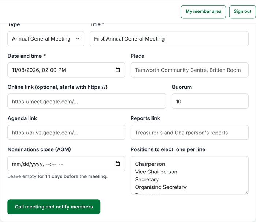Click inside Positions to elect textarea
256x222 pixels.
tap(189, 175)
